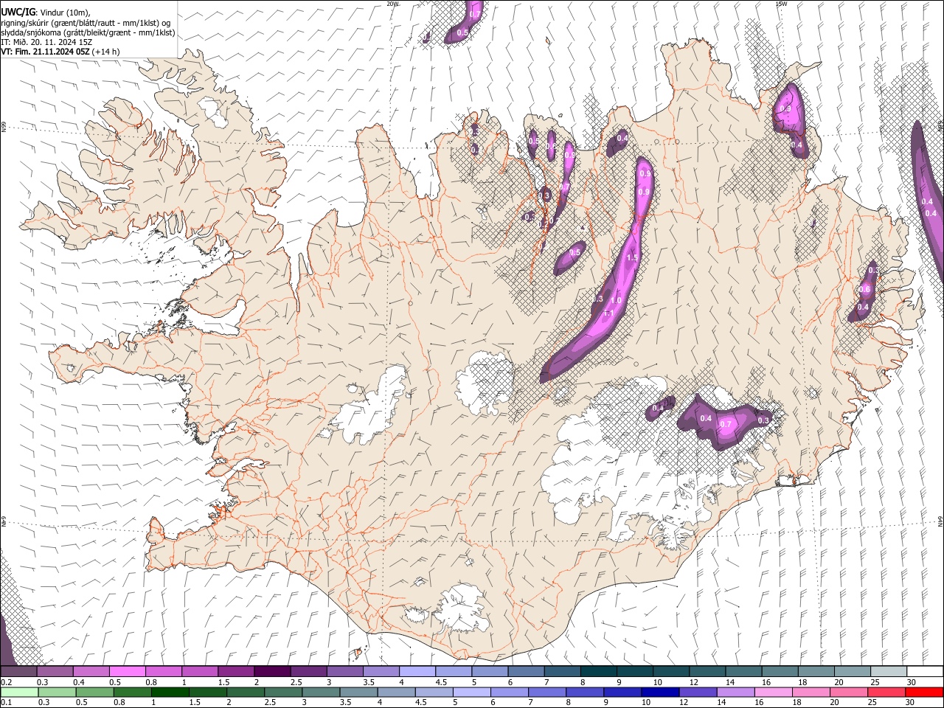The image size is (944, 708).
Task: Click the 'slydda/snjókoma' legend description line
Action: (x=88, y=32)
